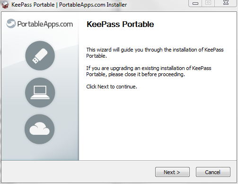Proceed with the Next > button
The width and height of the screenshot is (238, 184).
click(x=172, y=172)
